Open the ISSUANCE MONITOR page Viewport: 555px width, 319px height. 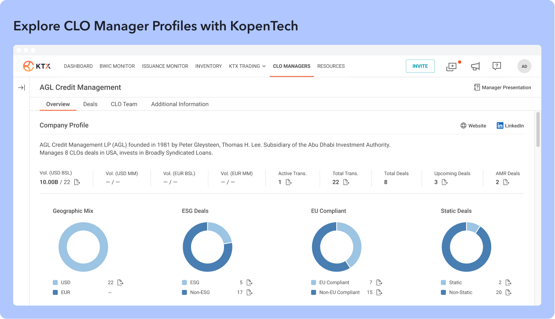165,66
